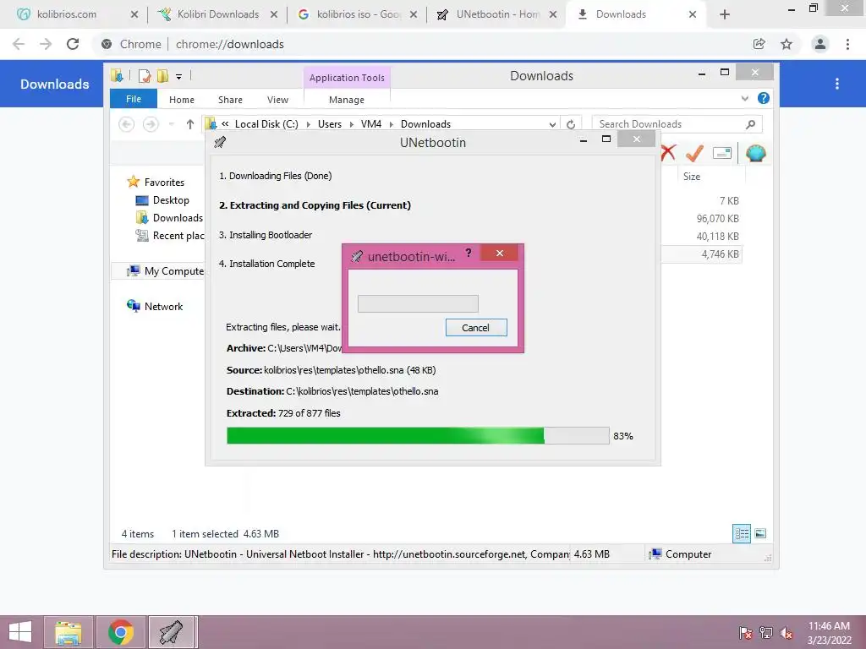The width and height of the screenshot is (866, 649).
Task: Click the orange checkmark icon in toolbar
Action: tap(694, 153)
